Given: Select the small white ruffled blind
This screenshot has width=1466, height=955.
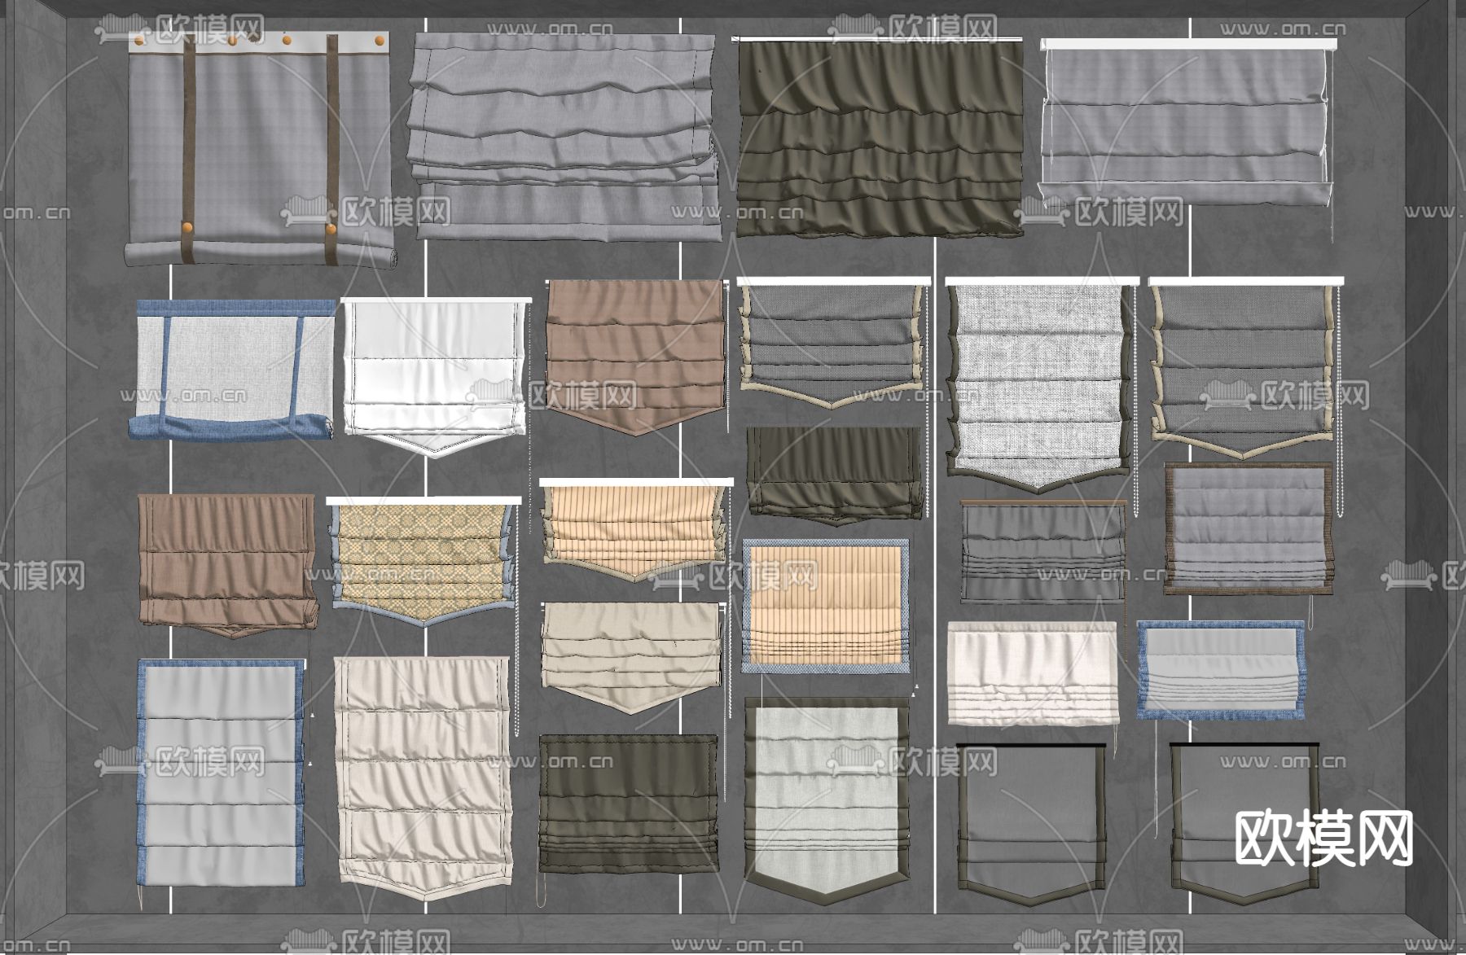Looking at the screenshot, I should click(1032, 672).
